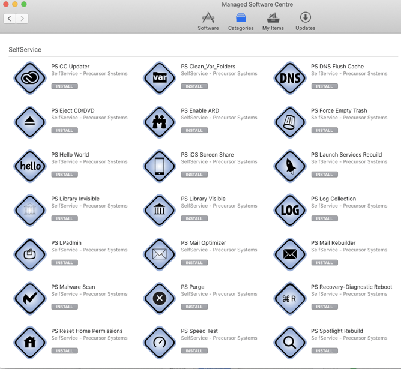Click the PS Purge X icon
This screenshot has width=401, height=369.
(x=160, y=298)
